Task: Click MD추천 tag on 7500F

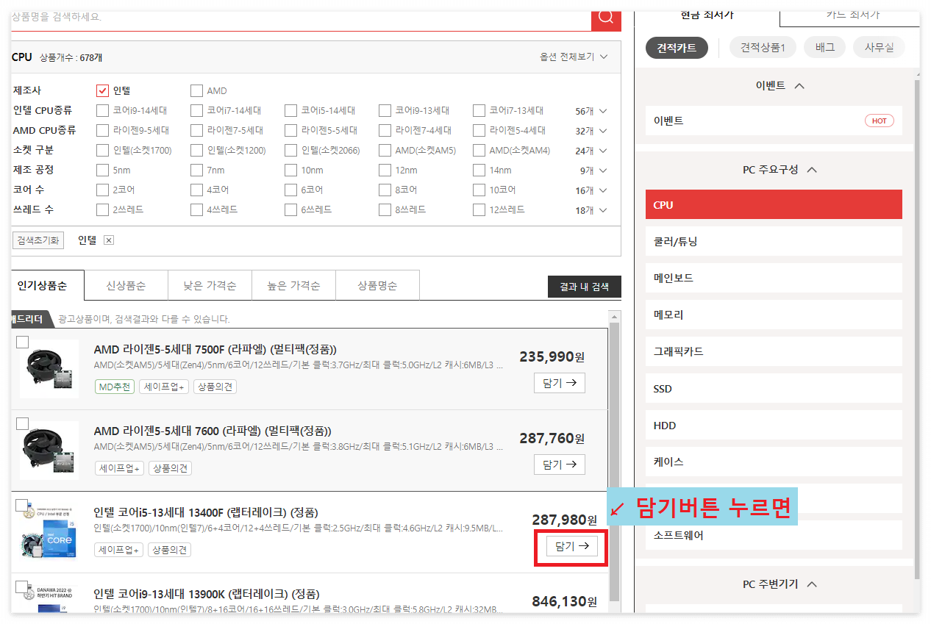Action: (115, 387)
